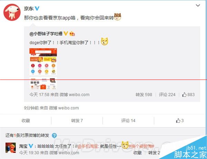Image resolution: width=207 pixels, height=159 pixels.
Task: Click the blue question mark help icon
Action: click(54, 136)
